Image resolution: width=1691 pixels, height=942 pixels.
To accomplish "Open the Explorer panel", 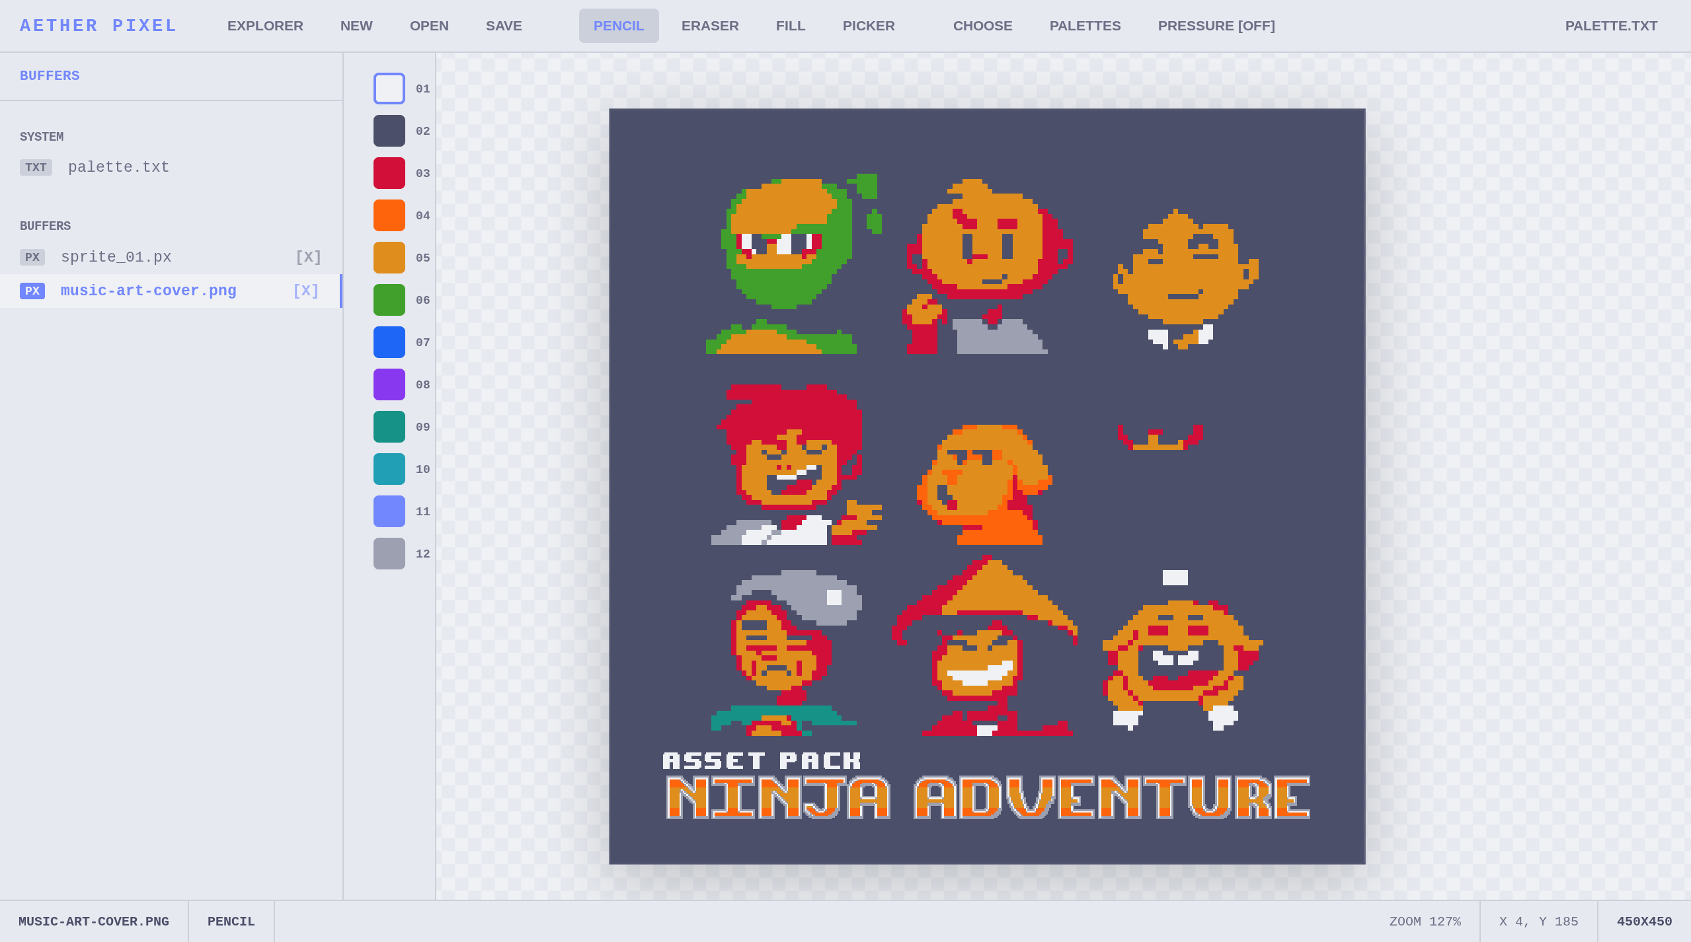I will pos(265,26).
